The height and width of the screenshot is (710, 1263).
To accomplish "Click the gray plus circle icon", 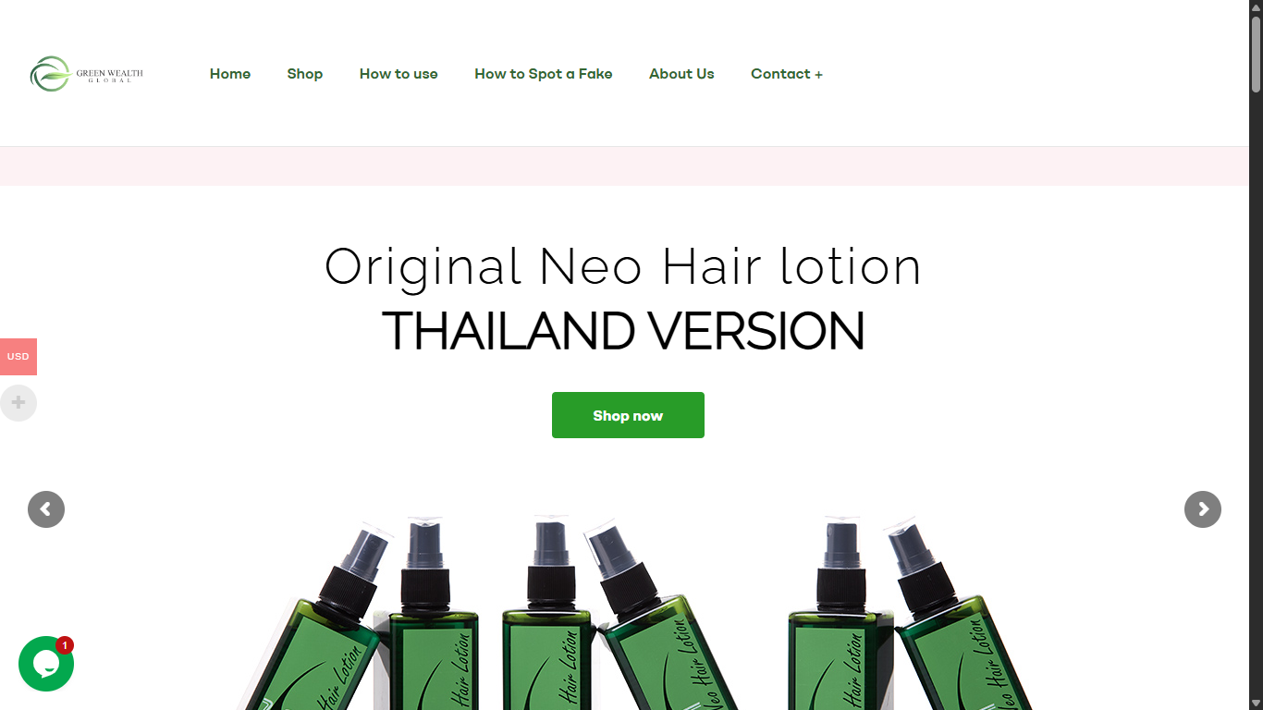I will 18,403.
